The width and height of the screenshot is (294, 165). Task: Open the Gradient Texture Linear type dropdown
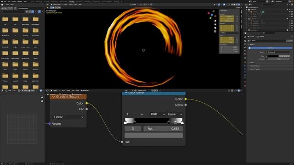(x=68, y=117)
